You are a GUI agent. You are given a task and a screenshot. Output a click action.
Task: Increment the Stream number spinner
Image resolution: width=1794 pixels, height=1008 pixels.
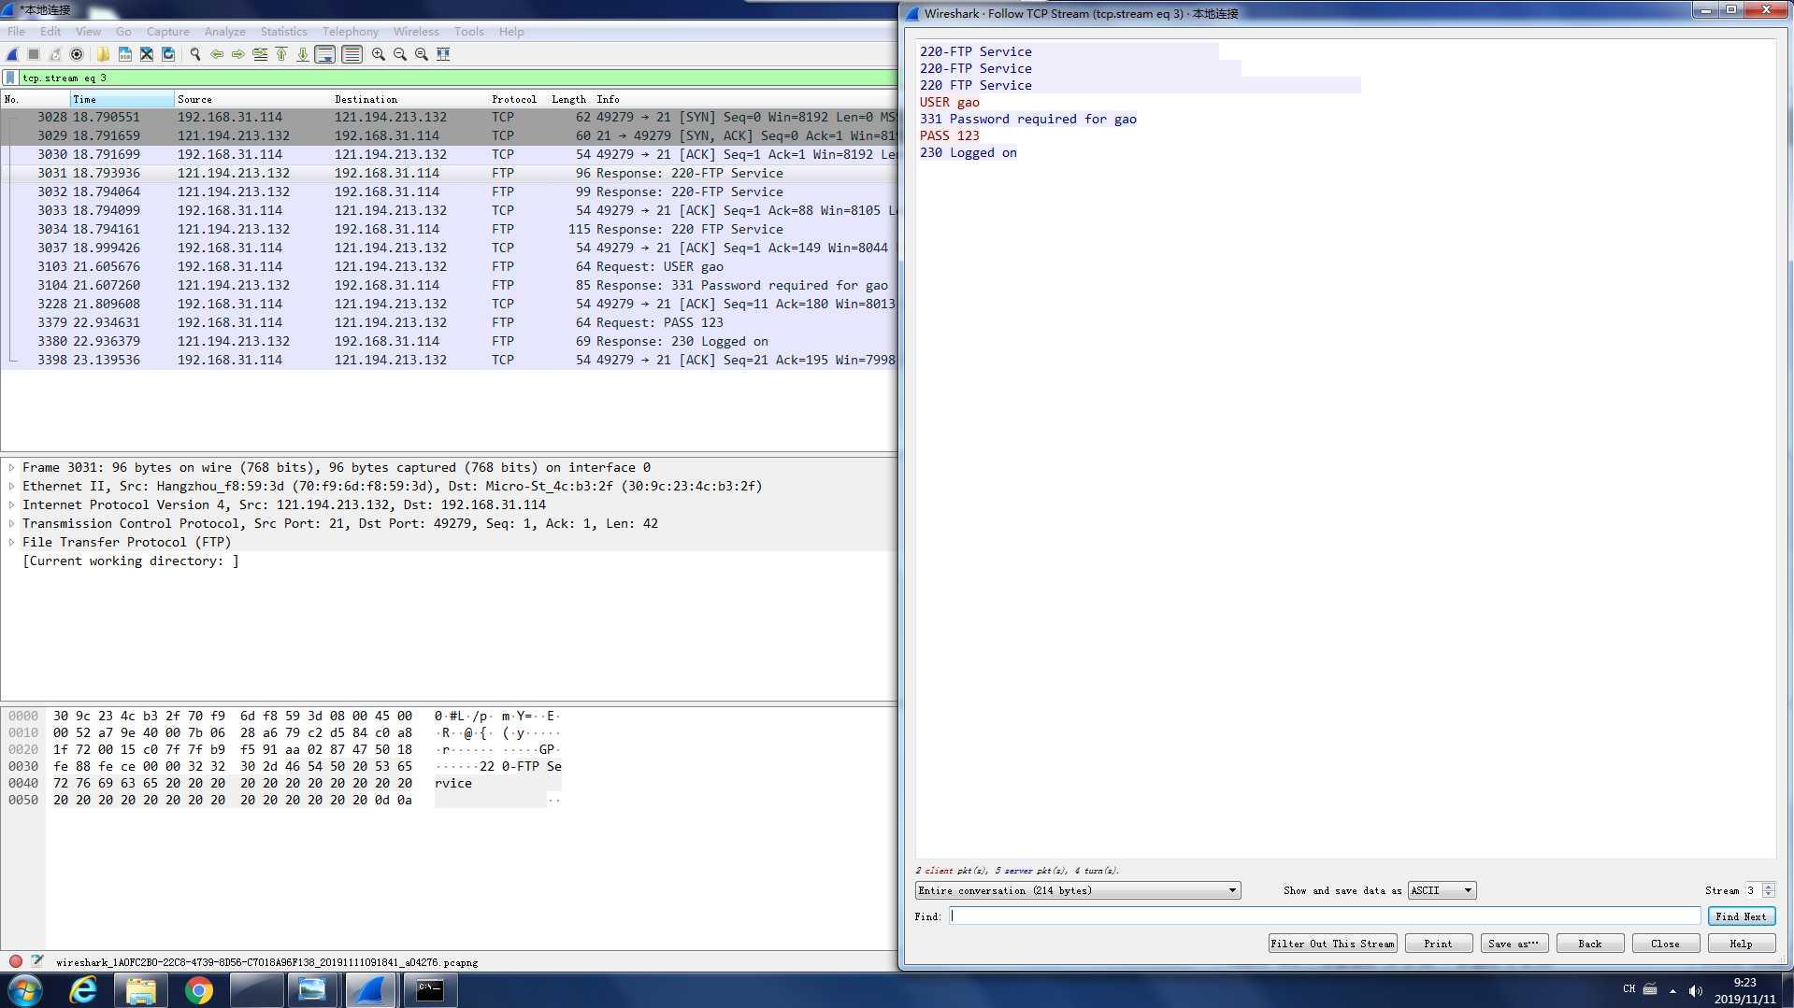pyautogui.click(x=1768, y=887)
